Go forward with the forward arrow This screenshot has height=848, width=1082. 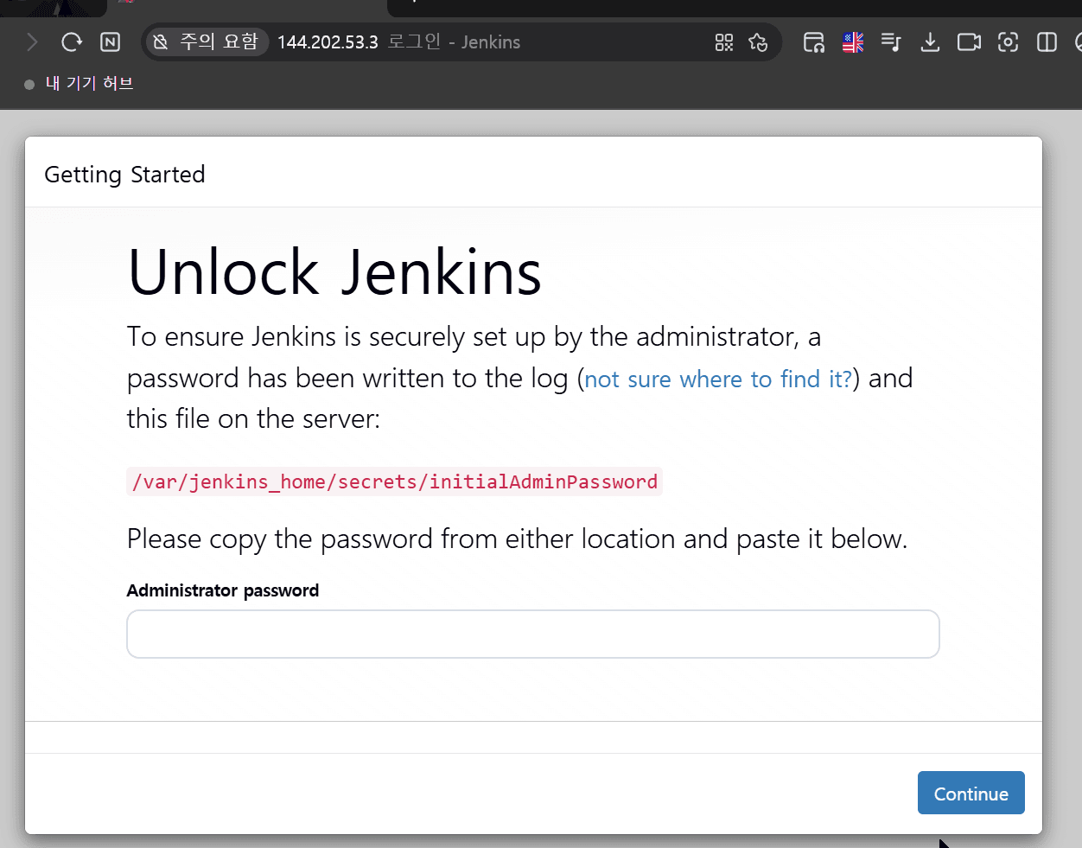pyautogui.click(x=32, y=41)
